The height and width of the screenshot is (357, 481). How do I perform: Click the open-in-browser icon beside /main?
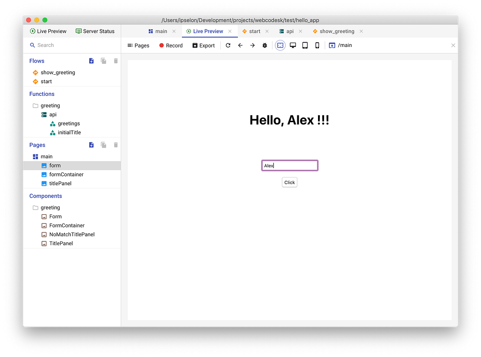tap(332, 46)
